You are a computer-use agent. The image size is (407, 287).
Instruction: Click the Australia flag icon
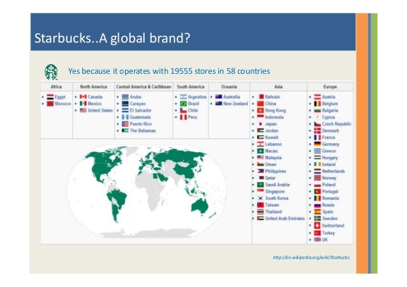point(219,97)
